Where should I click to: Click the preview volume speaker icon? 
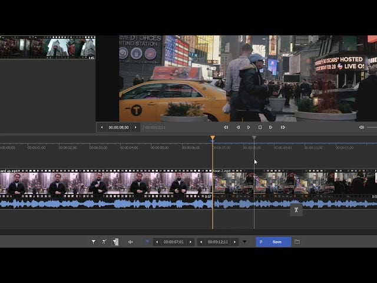tap(361, 127)
